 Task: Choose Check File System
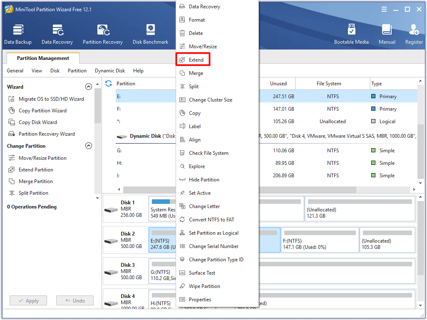[x=217, y=153]
